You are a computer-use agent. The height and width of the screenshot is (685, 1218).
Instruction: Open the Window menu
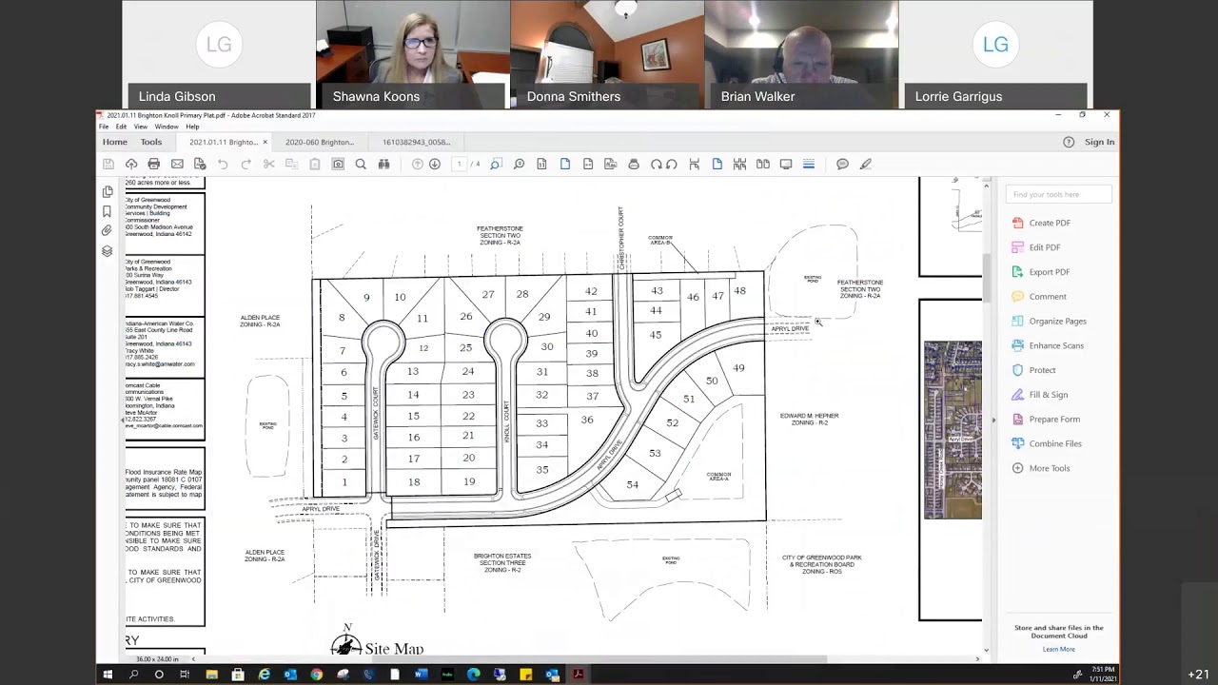coord(167,127)
